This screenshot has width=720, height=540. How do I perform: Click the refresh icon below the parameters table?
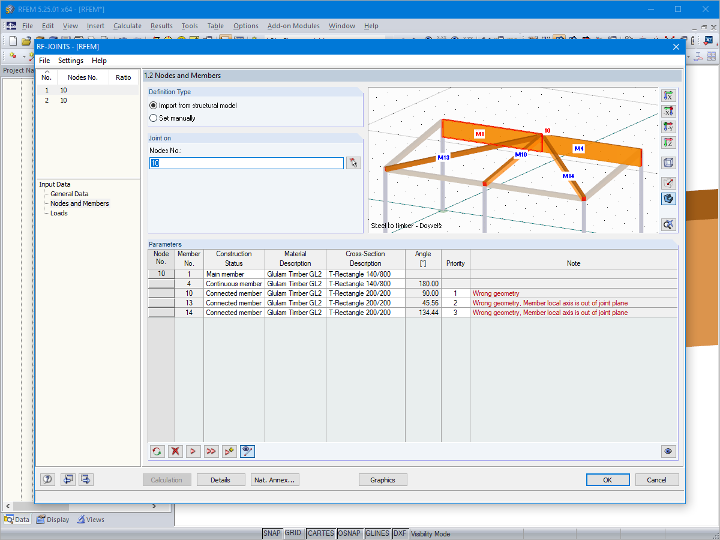click(157, 451)
